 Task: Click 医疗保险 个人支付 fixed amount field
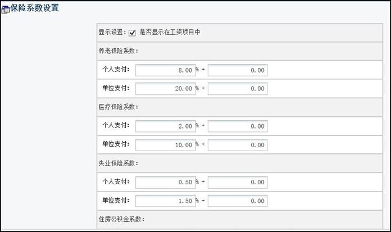(x=238, y=126)
